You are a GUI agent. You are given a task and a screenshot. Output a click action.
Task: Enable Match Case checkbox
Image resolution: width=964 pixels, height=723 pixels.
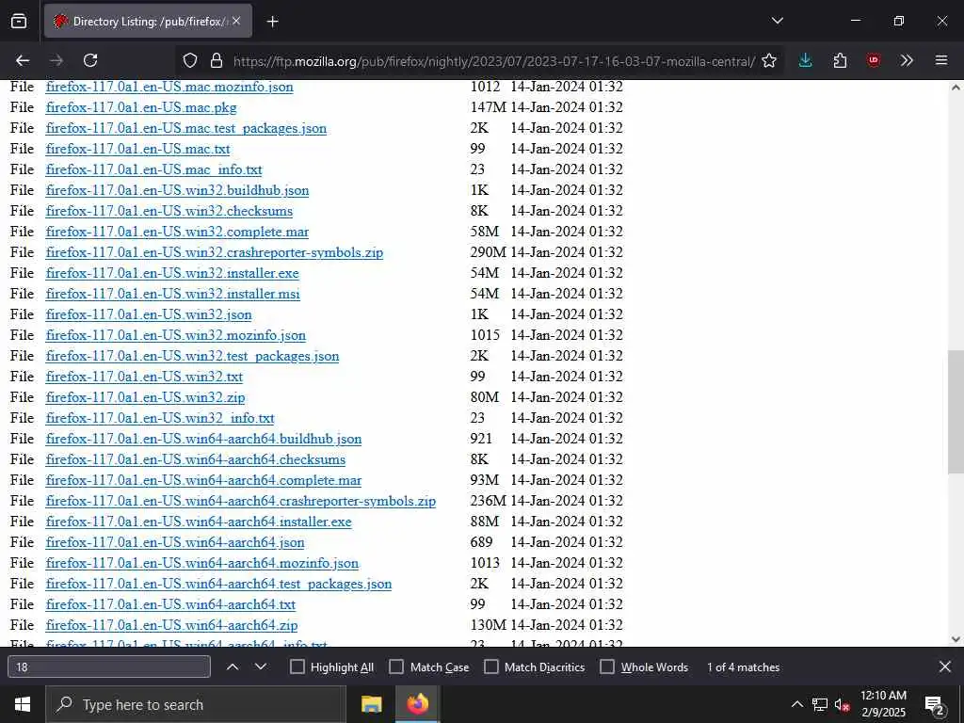click(396, 667)
